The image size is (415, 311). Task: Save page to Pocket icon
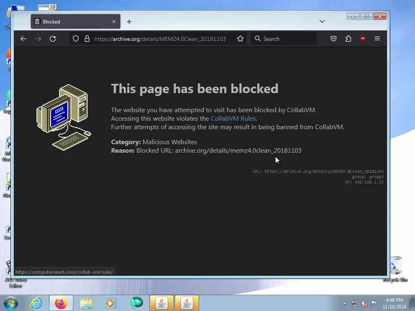[334, 39]
